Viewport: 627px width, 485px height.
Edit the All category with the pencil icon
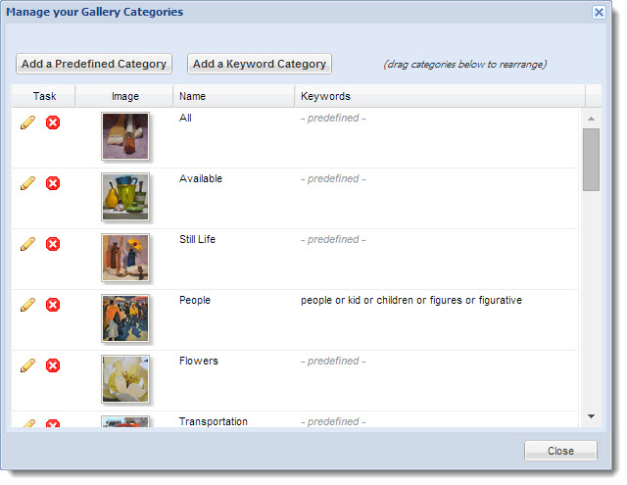coord(27,122)
